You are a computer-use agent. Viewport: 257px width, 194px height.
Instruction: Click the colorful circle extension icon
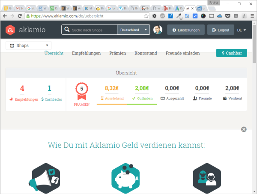tap(203, 16)
